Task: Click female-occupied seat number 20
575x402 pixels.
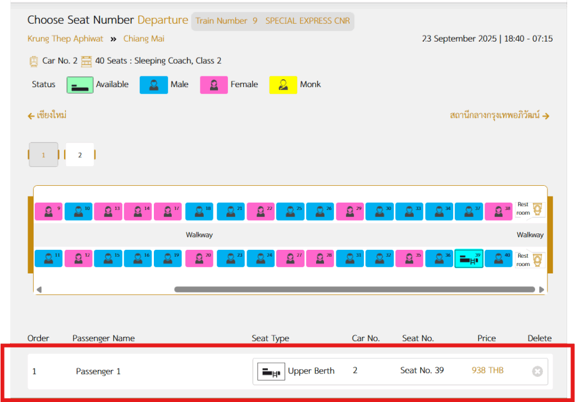Action: click(199, 259)
